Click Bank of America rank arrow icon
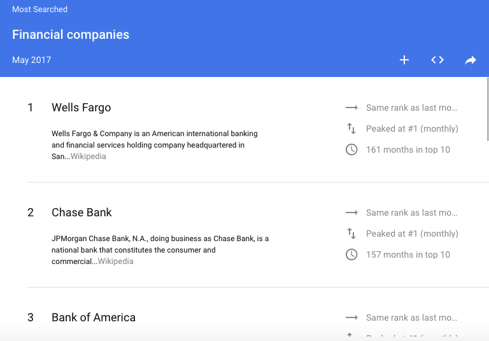Screen dimensions: 489x341 click(x=351, y=317)
